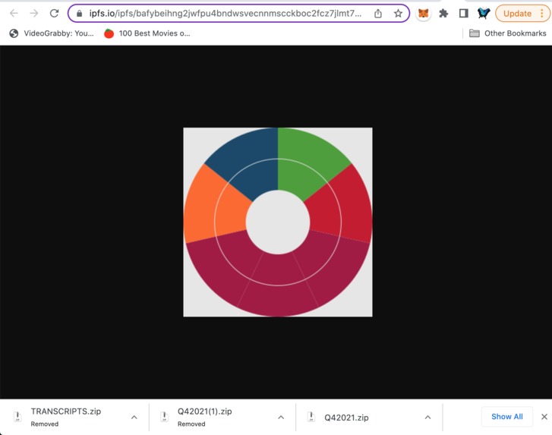The image size is (552, 435).
Task: Reload the current page
Action: point(54,14)
